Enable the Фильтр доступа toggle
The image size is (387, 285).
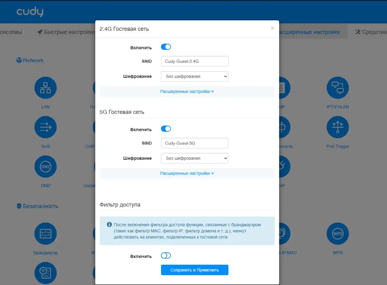coord(166,255)
